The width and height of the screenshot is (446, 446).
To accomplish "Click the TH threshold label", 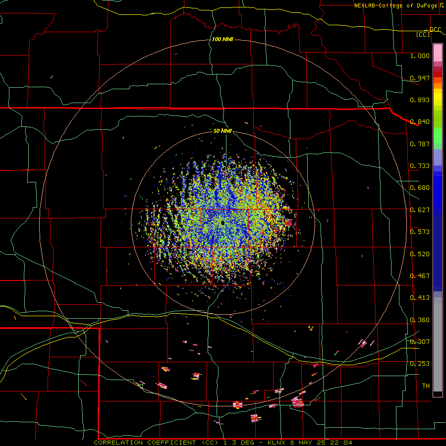I will (x=426, y=386).
